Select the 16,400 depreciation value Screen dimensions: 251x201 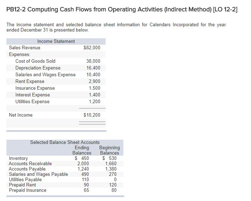[93, 68]
